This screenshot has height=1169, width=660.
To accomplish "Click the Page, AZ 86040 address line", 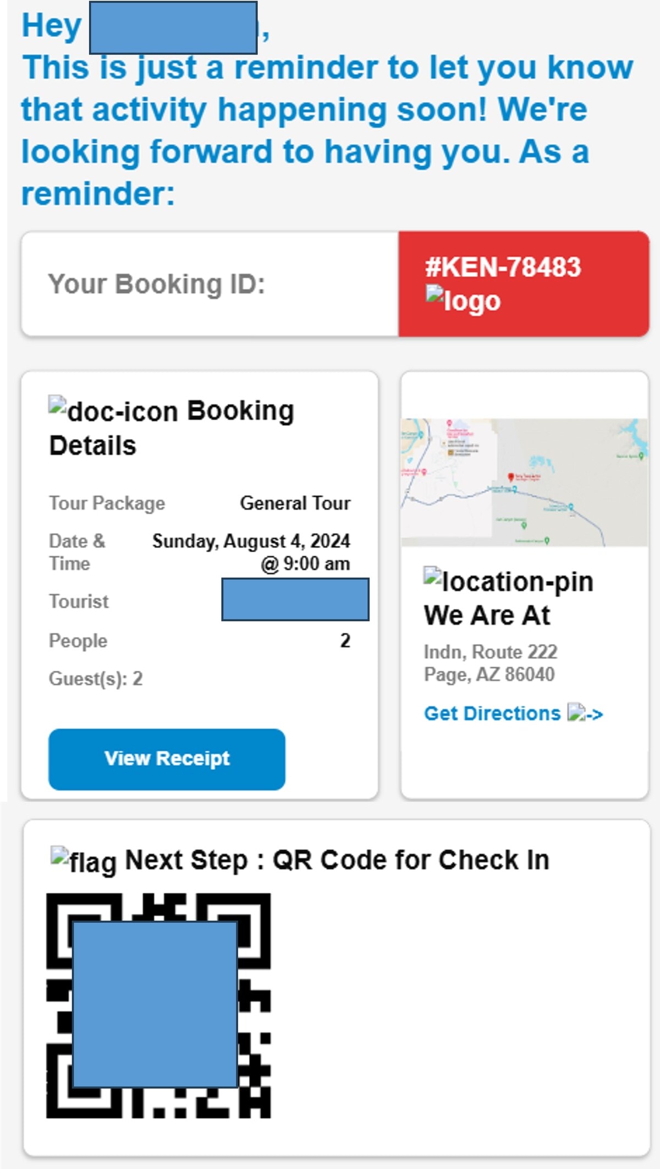I will point(489,675).
